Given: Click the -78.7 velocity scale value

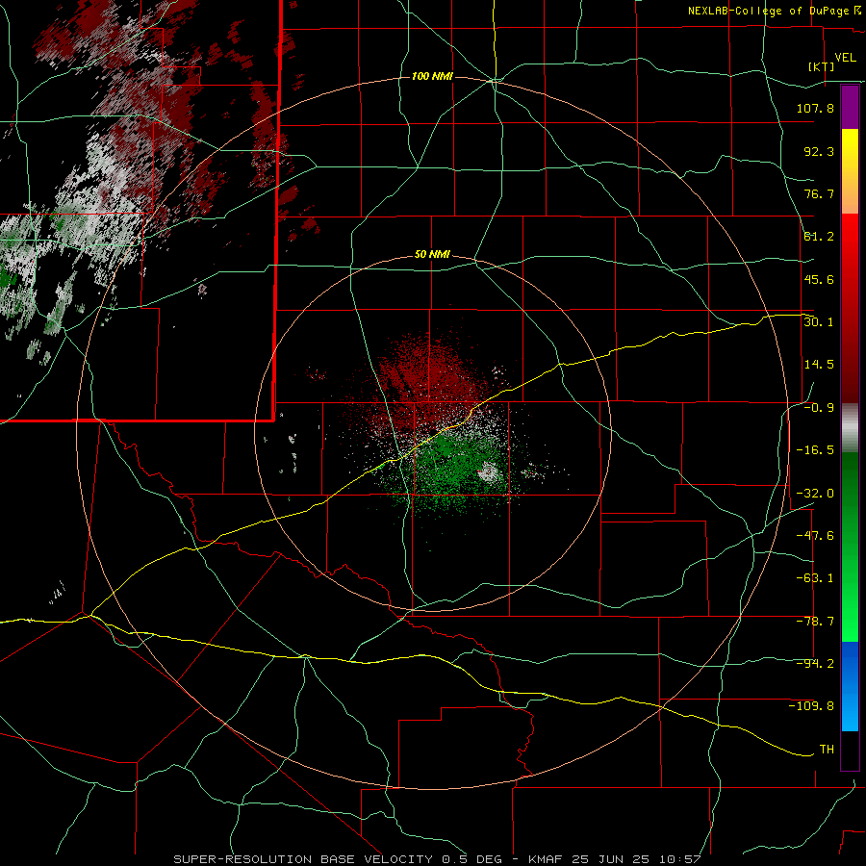Looking at the screenshot, I should click(815, 622).
